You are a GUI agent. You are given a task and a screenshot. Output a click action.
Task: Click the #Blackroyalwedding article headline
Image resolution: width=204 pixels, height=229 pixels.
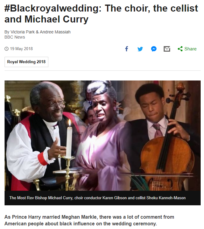pos(101,14)
